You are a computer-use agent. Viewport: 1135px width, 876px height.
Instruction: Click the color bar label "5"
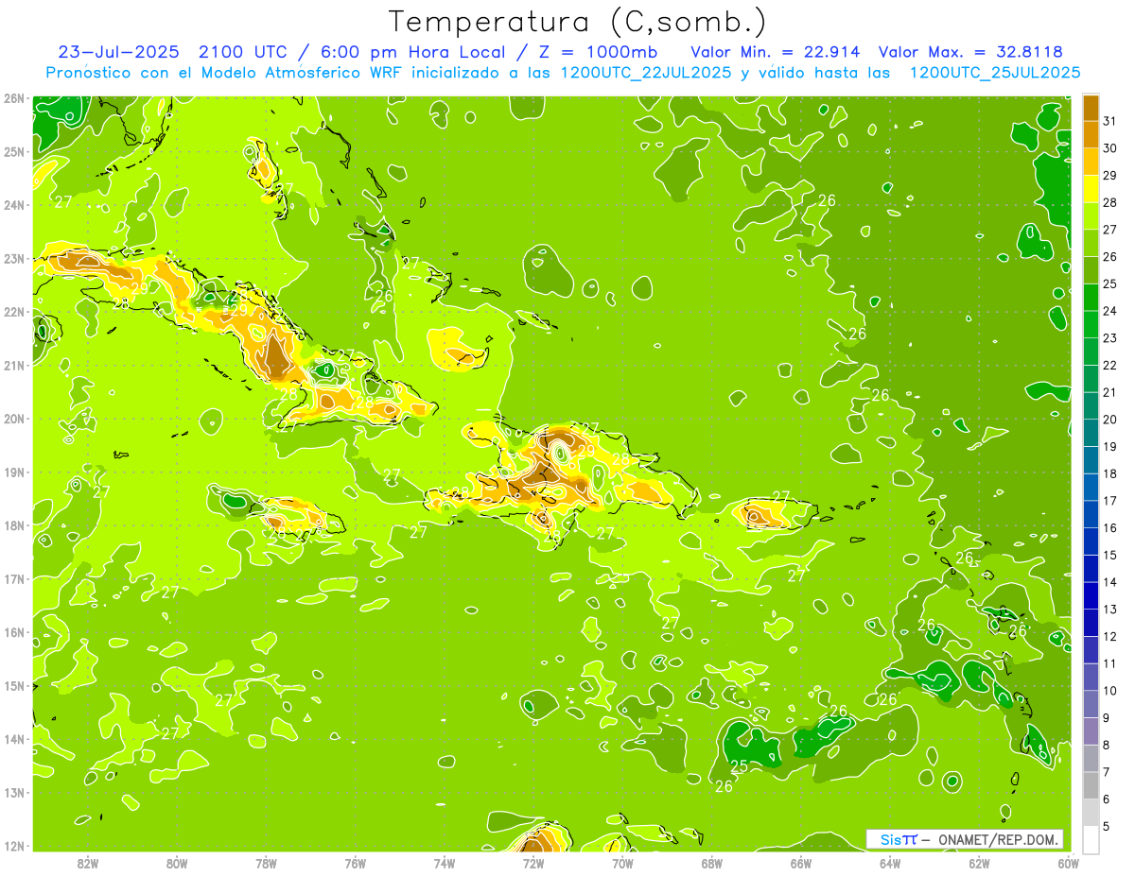(1107, 827)
